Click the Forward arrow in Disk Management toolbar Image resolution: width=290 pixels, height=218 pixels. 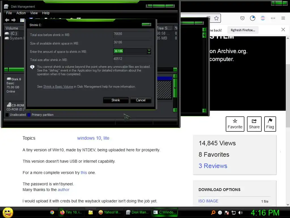14,20
